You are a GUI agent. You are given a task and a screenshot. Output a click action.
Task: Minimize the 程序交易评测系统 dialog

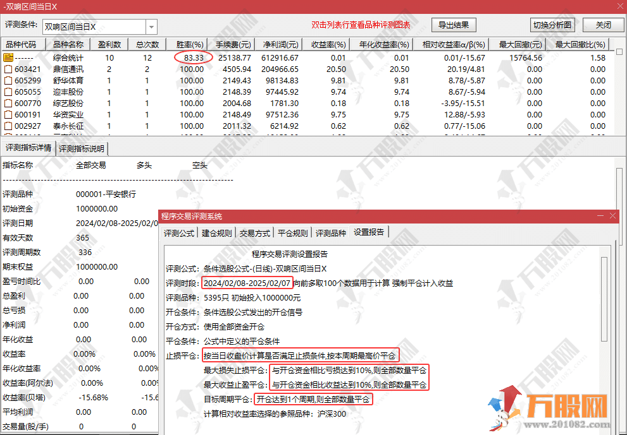click(600, 215)
